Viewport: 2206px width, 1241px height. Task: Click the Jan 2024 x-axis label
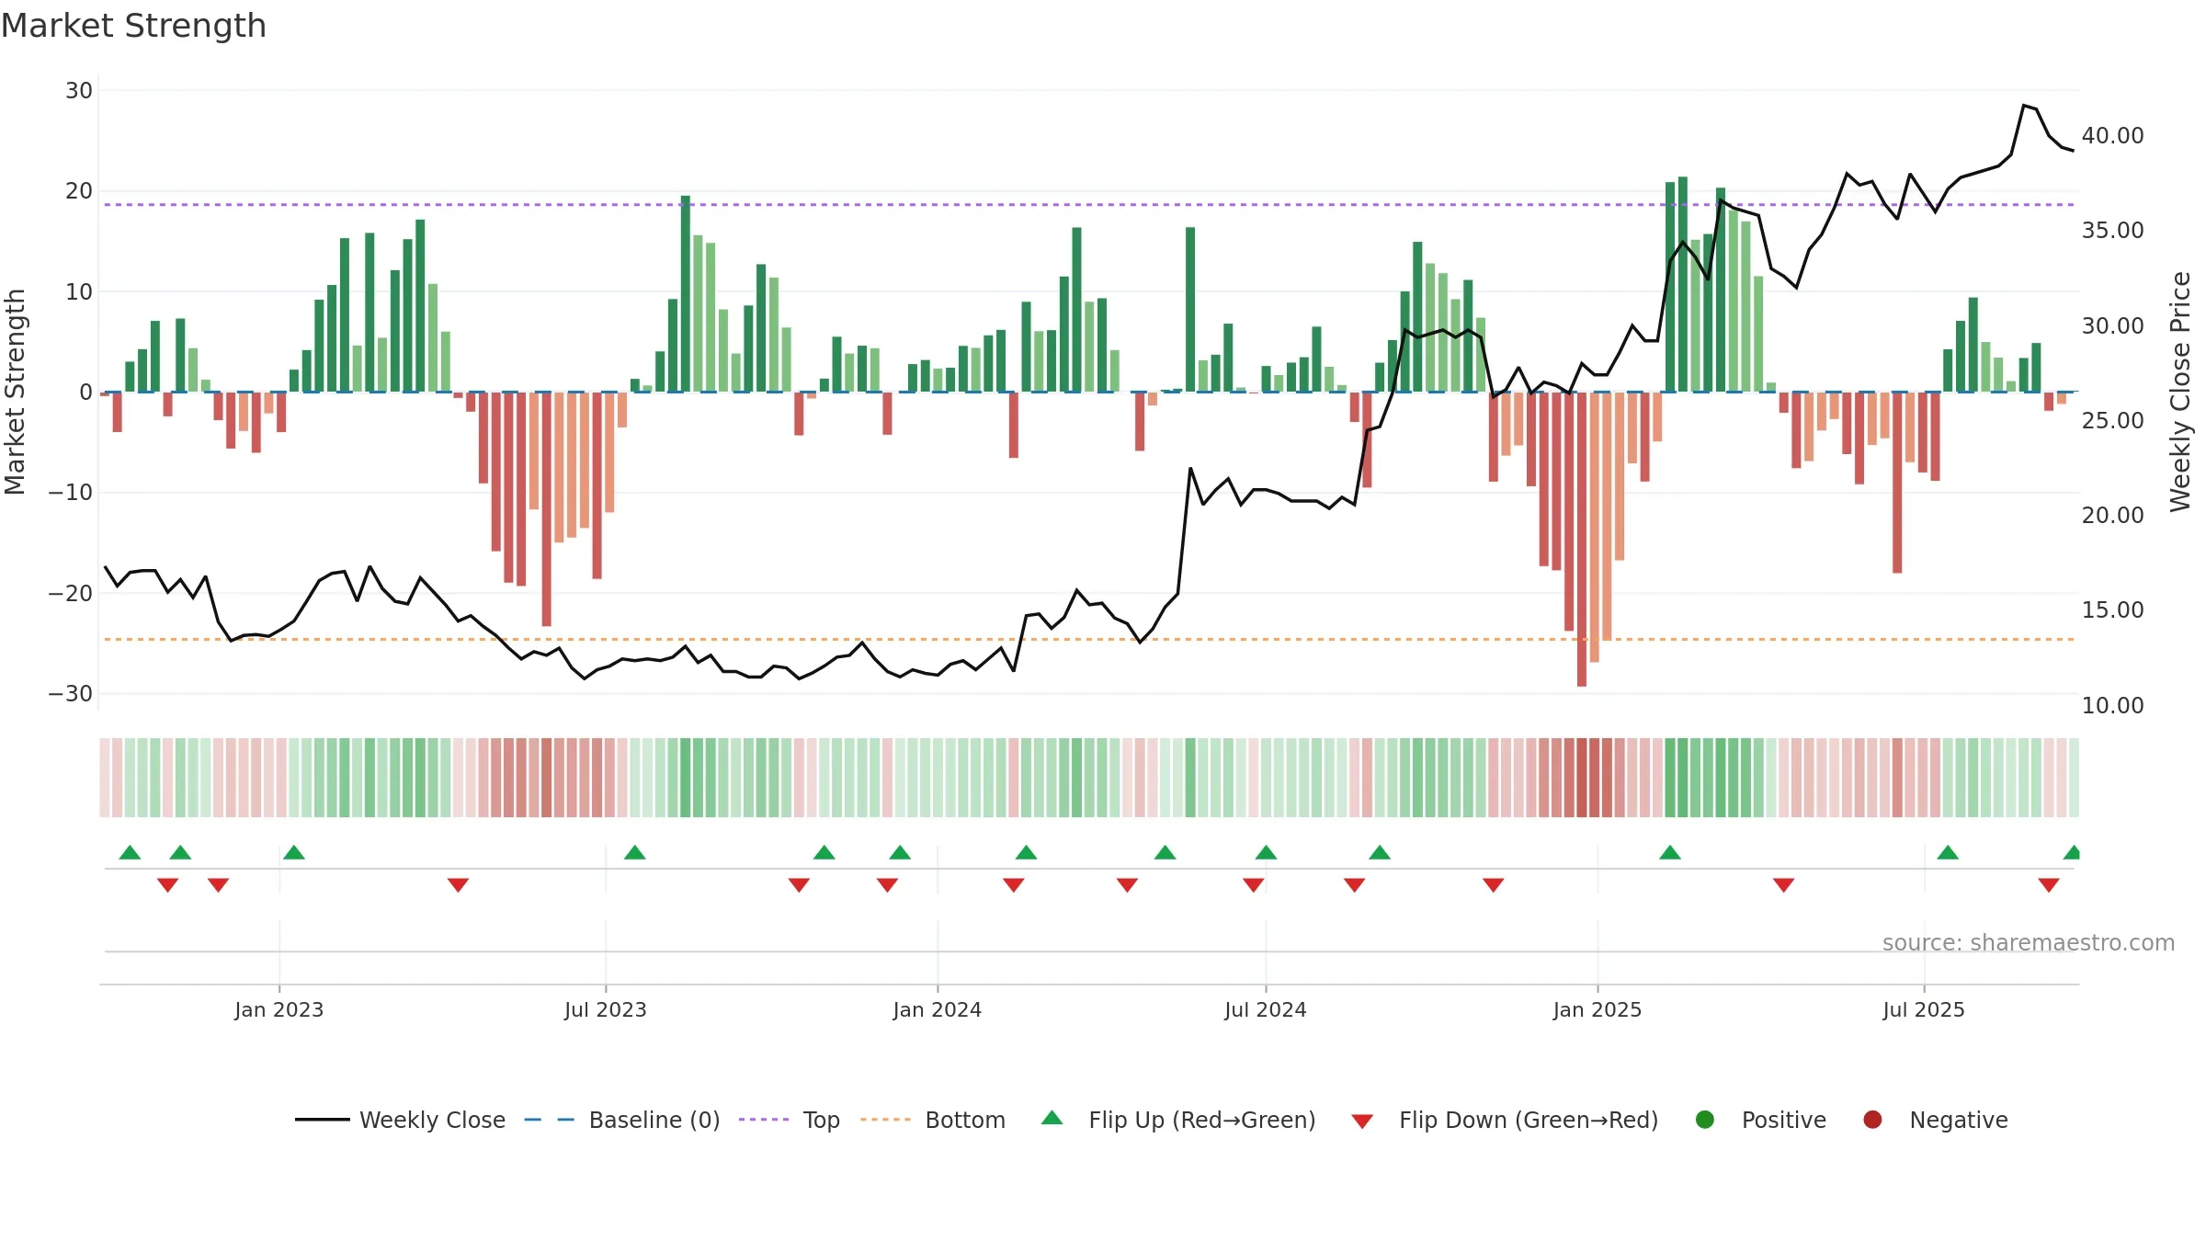[x=938, y=1009]
